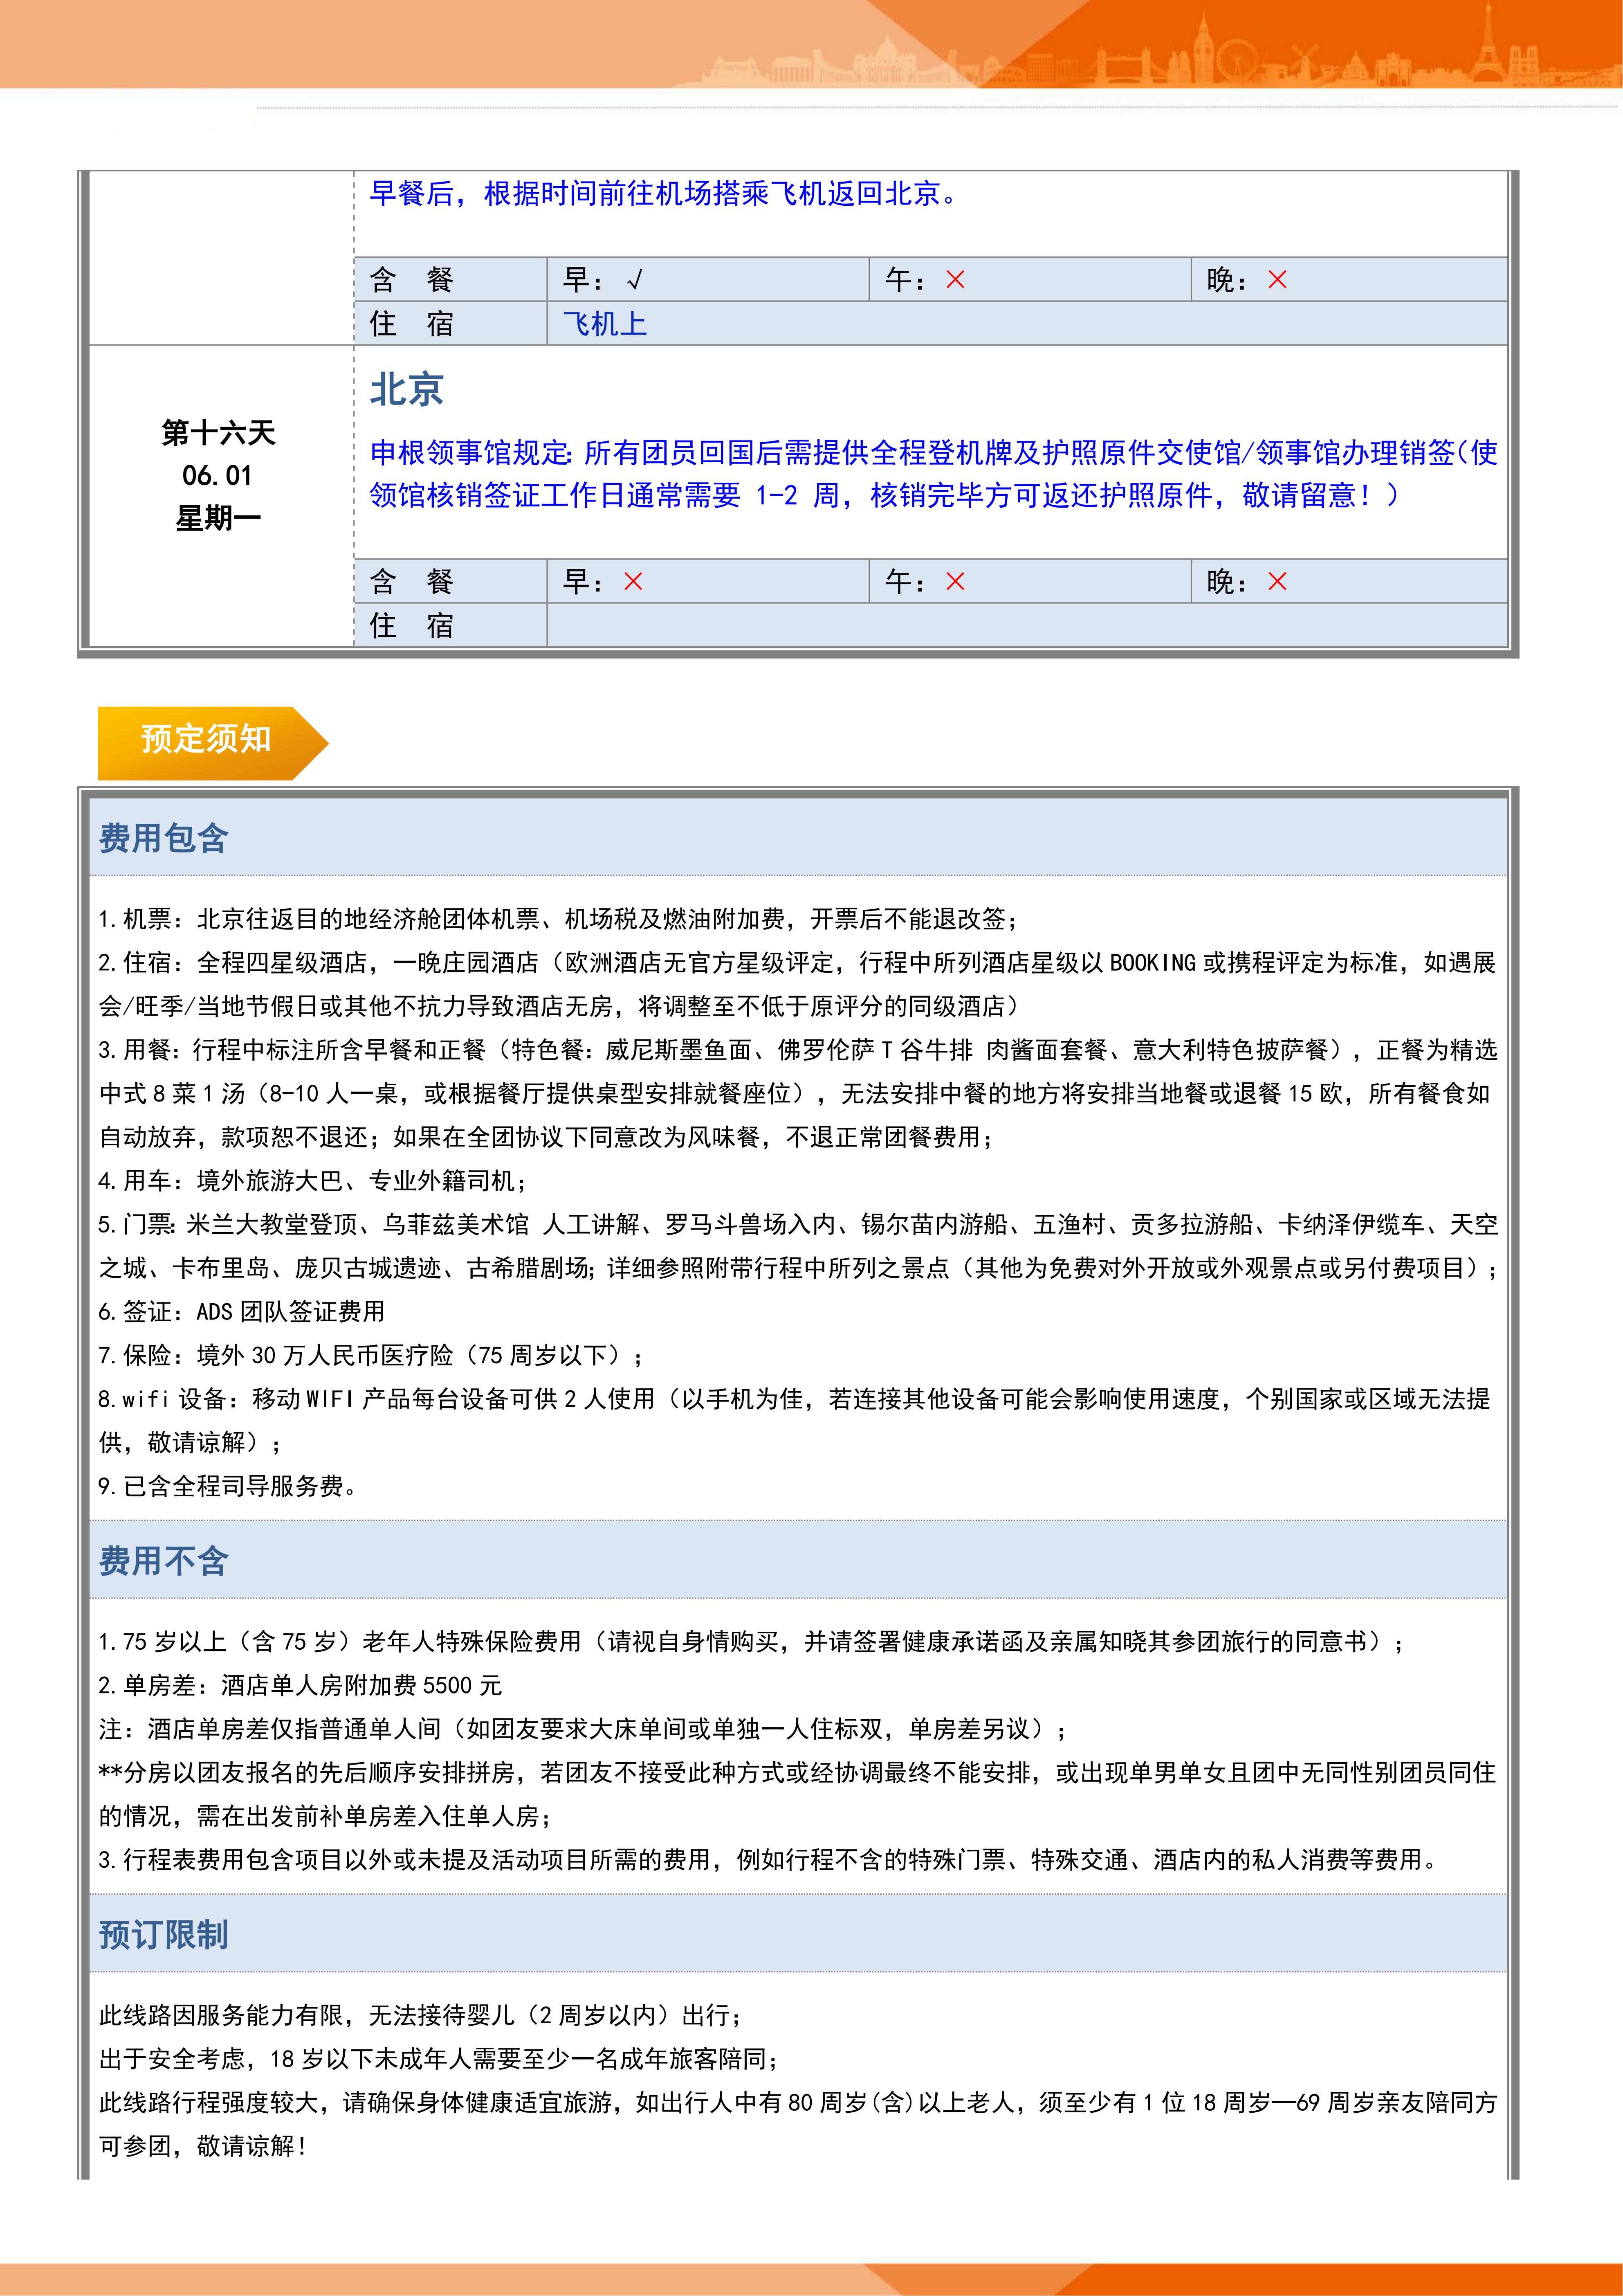Click the red X beside 午 in the first meal row
The height and width of the screenshot is (2296, 1623).
pyautogui.click(x=955, y=280)
